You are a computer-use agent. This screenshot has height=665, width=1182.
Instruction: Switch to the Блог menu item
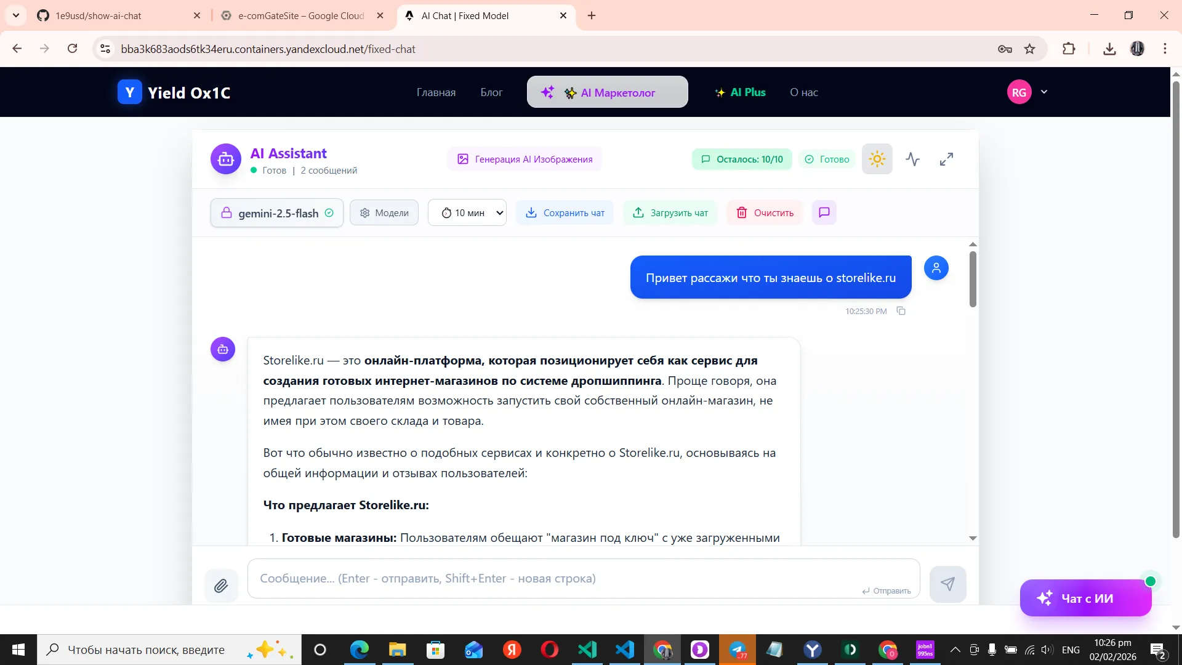(x=491, y=92)
